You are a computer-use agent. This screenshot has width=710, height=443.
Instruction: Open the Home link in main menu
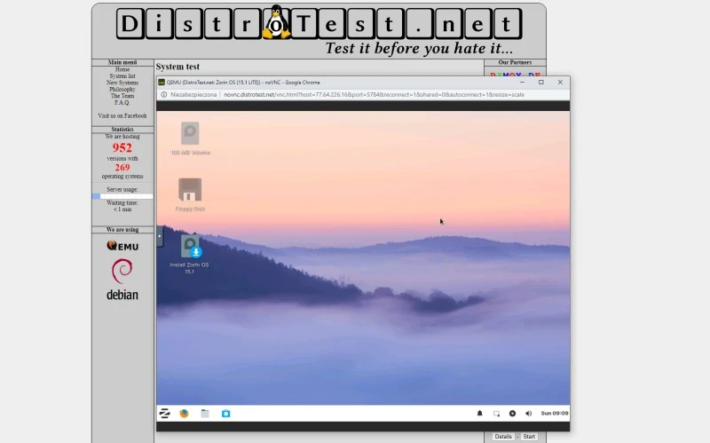tap(122, 69)
